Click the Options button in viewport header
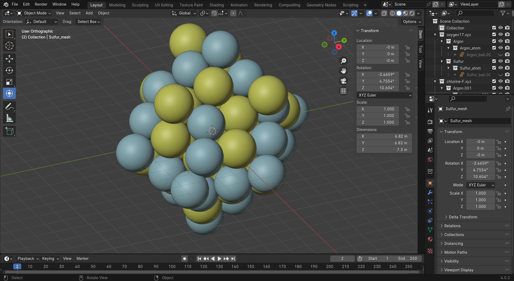The height and width of the screenshot is (281, 514). pyautogui.click(x=412, y=22)
